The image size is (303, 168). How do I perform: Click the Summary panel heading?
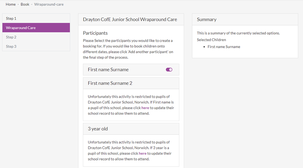206,20
